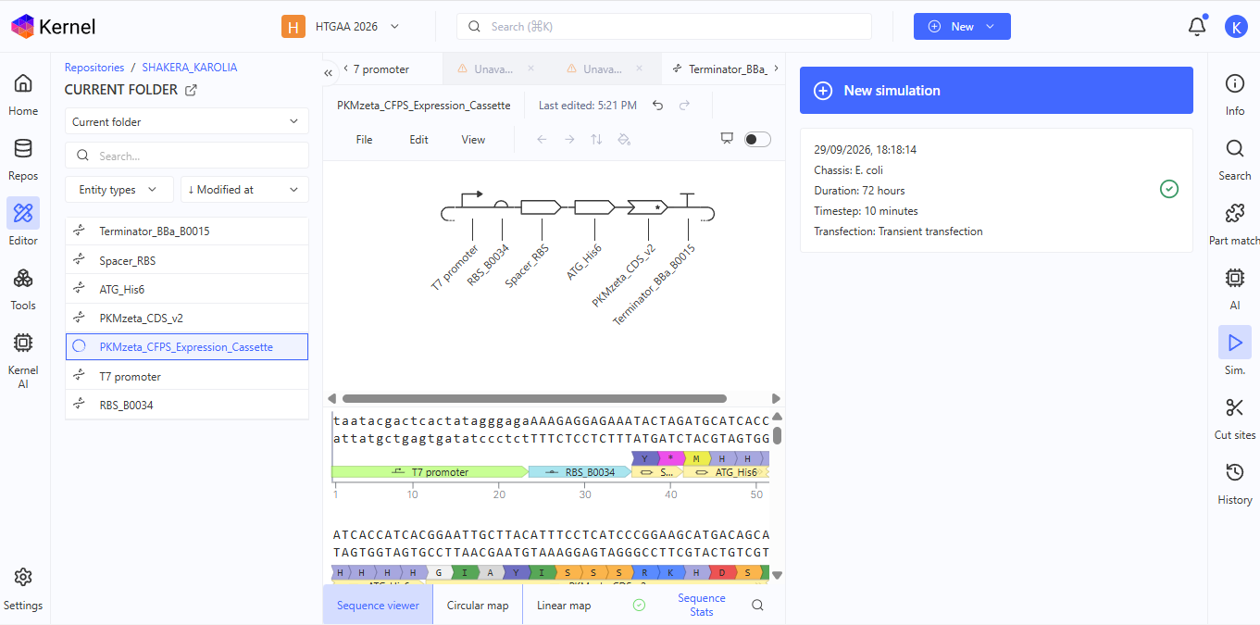1260x625 pixels.
Task: Open Settings gear in sidebar
Action: pyautogui.click(x=23, y=589)
